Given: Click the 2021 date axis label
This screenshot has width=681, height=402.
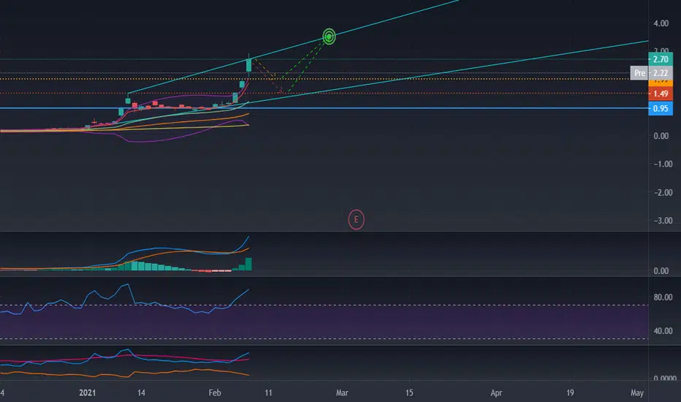Looking at the screenshot, I should [x=87, y=392].
